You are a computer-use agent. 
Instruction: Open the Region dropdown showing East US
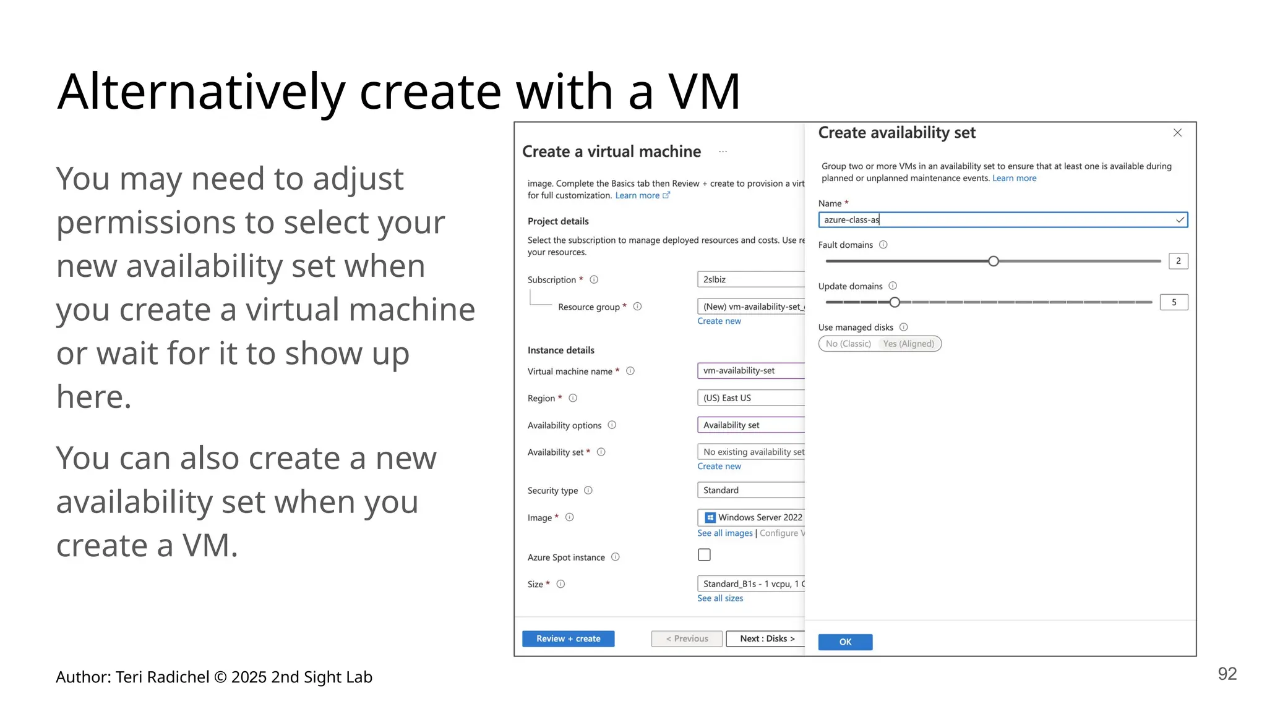point(751,398)
